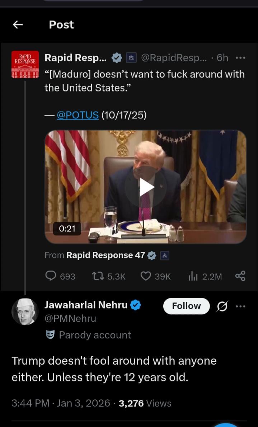Like the post with heart icon
The image size is (258, 427).
click(145, 276)
